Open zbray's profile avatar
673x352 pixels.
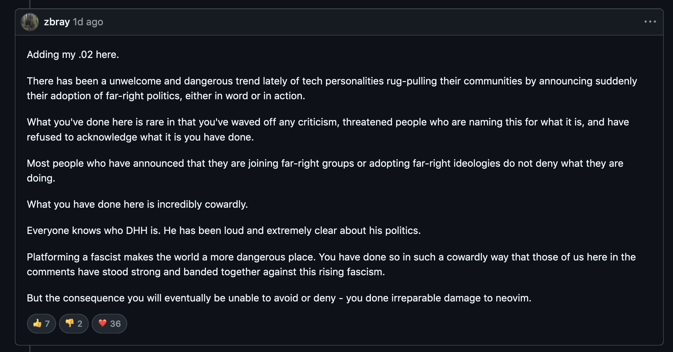click(x=30, y=22)
